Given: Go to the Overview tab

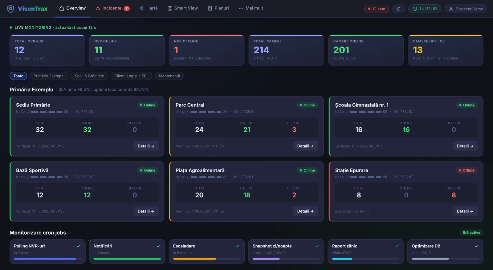Looking at the screenshot, I should [x=73, y=8].
